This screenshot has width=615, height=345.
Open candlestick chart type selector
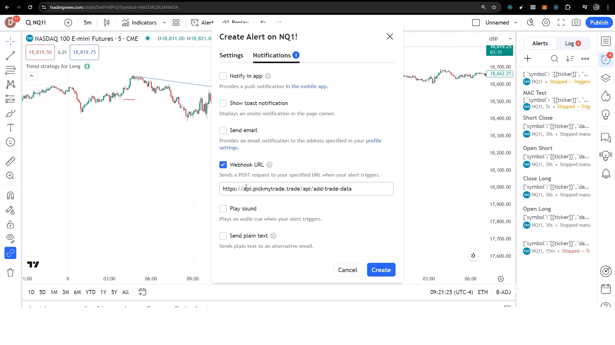click(107, 23)
